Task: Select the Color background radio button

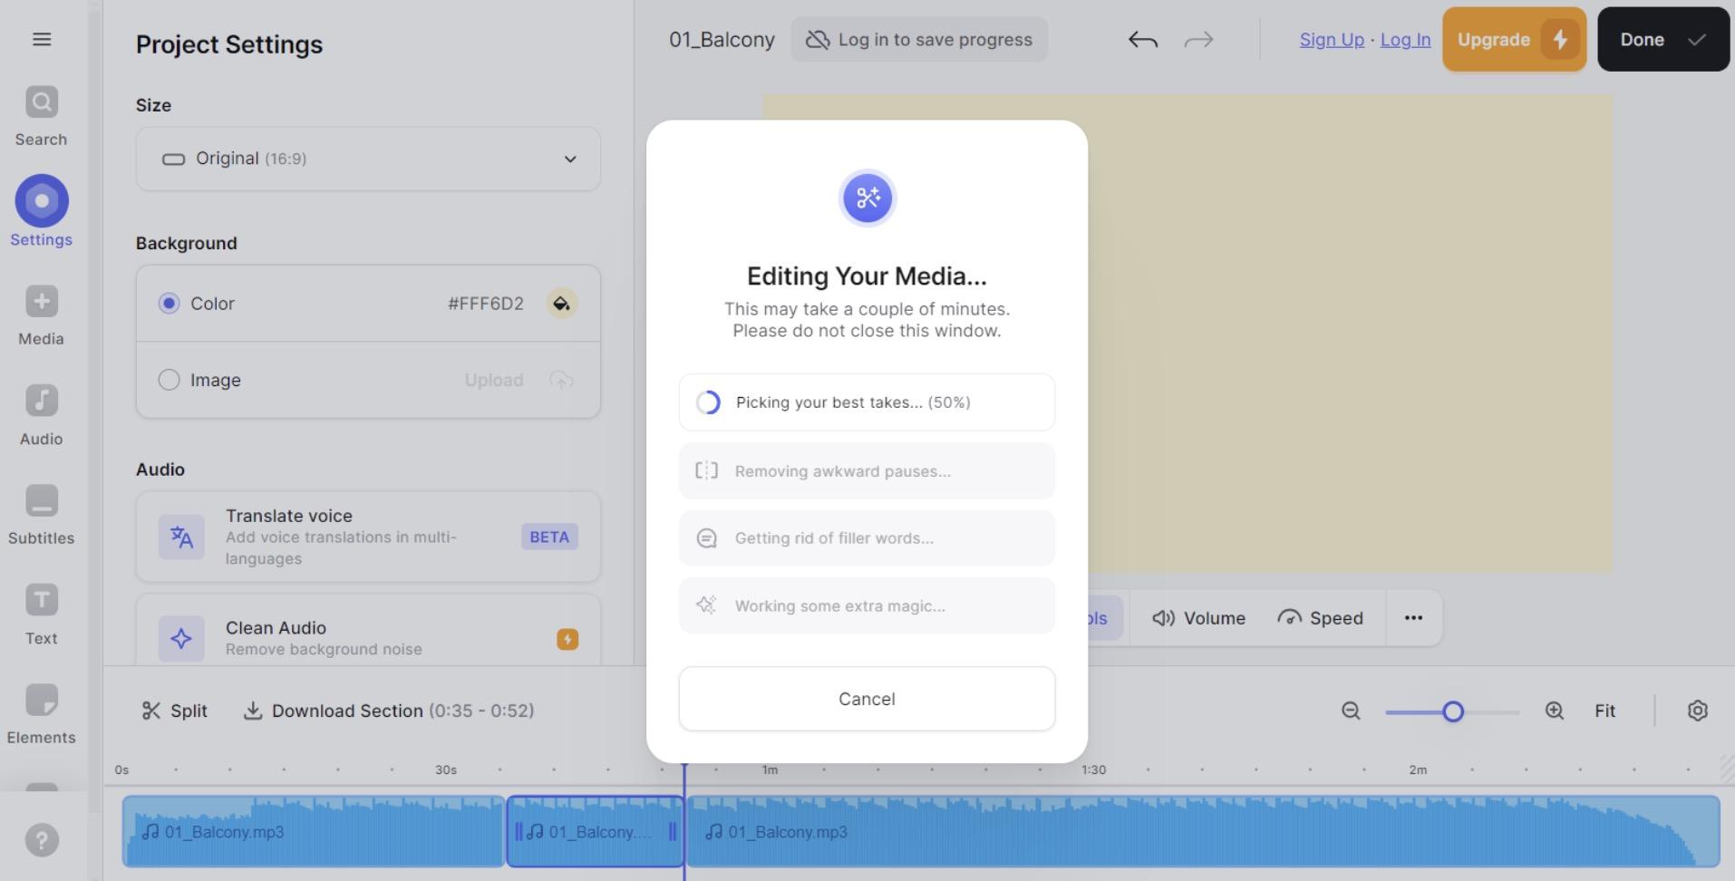Action: pyautogui.click(x=169, y=304)
